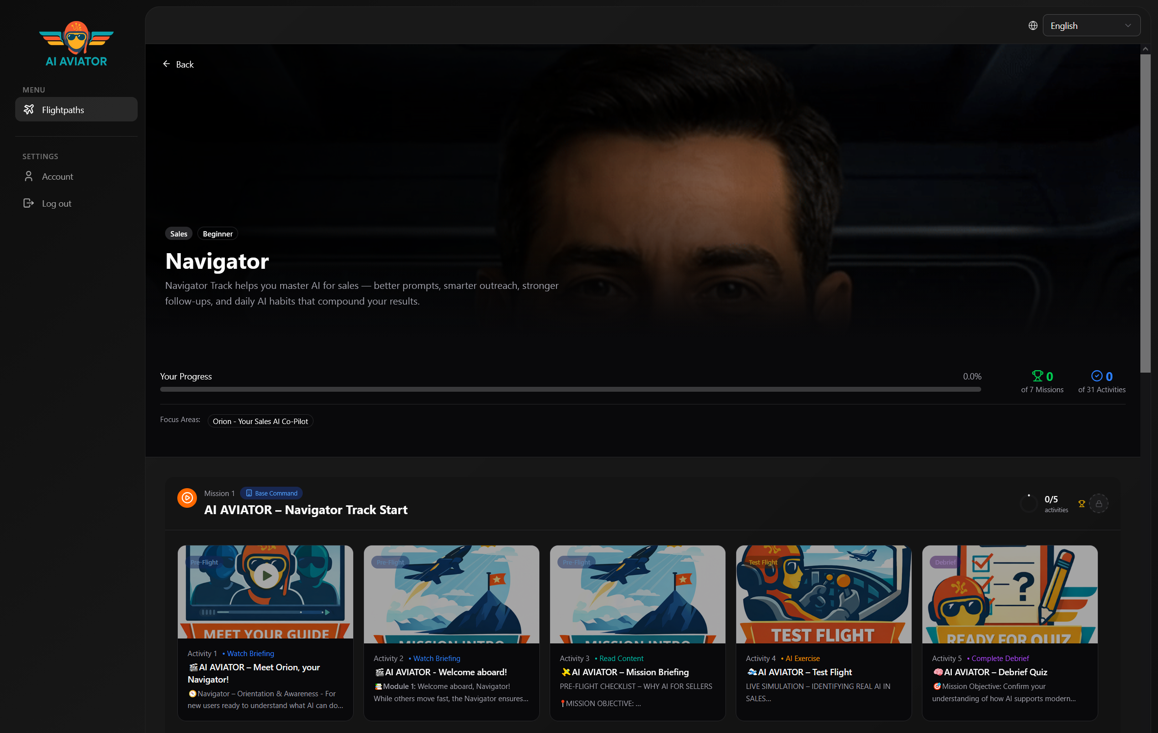The image size is (1158, 733).
Task: Click the green missions trophy icon
Action: pyautogui.click(x=1037, y=376)
